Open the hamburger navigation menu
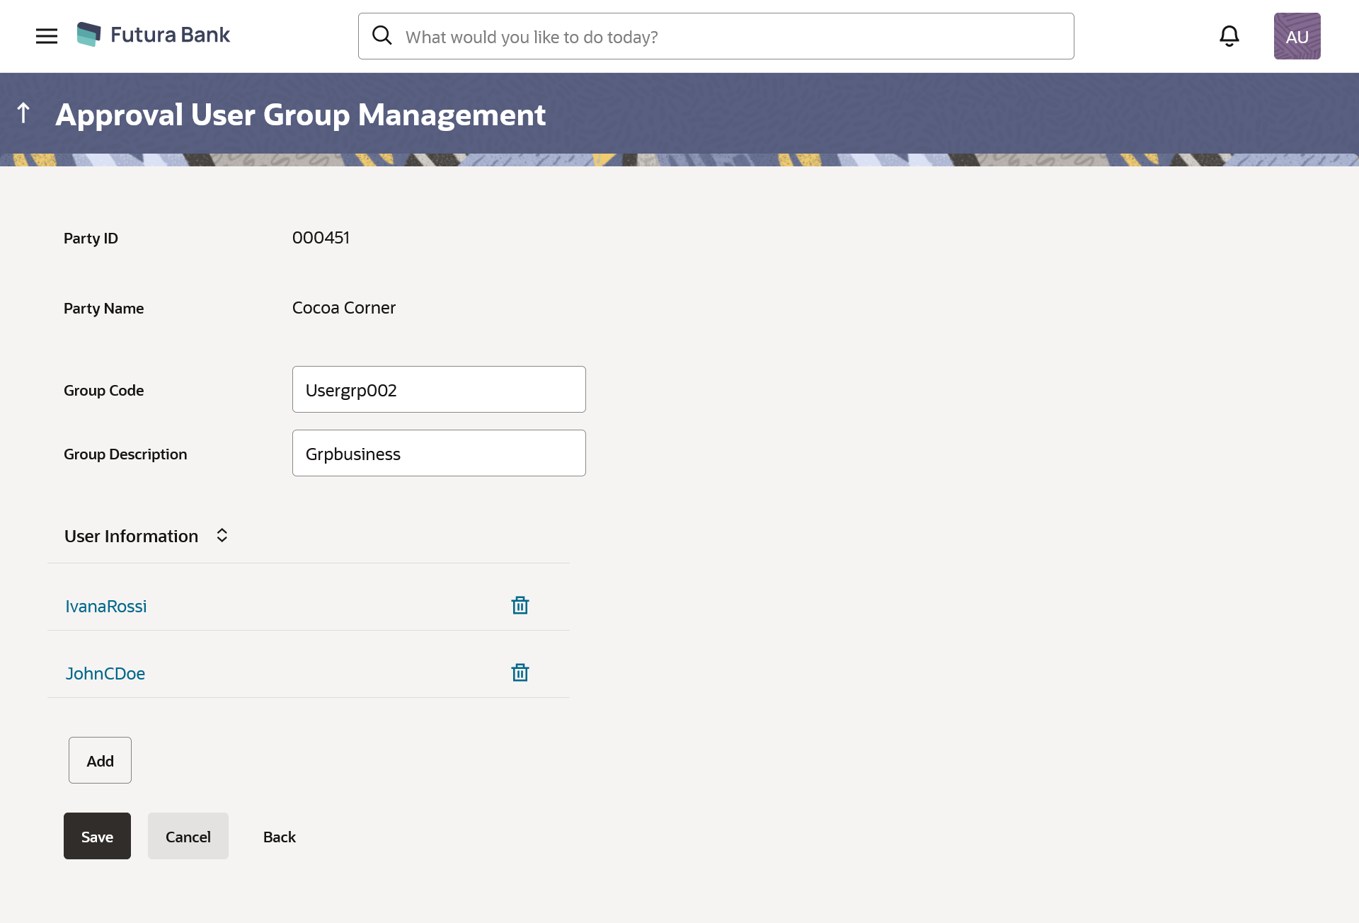Image resolution: width=1359 pixels, height=923 pixels. click(x=47, y=36)
